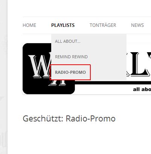Select ALL ABOUT... from Playlists submenu
Viewport: 151px width, 154px height.
point(68,41)
